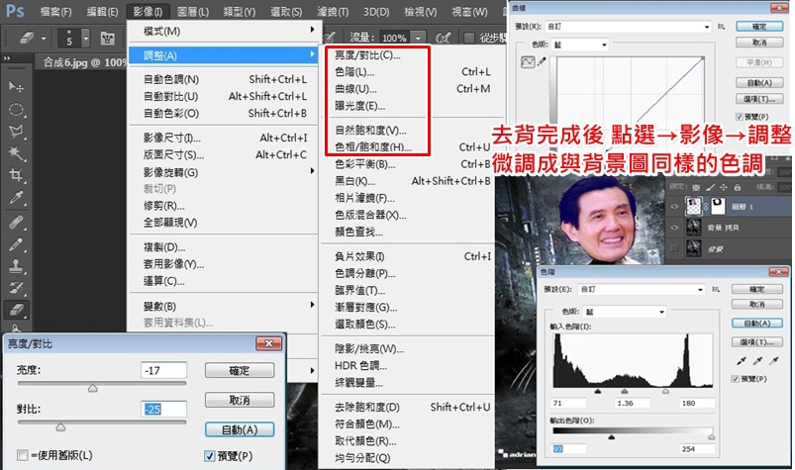The height and width of the screenshot is (470, 795).
Task: Open preset options icon in Levels dialog
Action: [x=716, y=289]
